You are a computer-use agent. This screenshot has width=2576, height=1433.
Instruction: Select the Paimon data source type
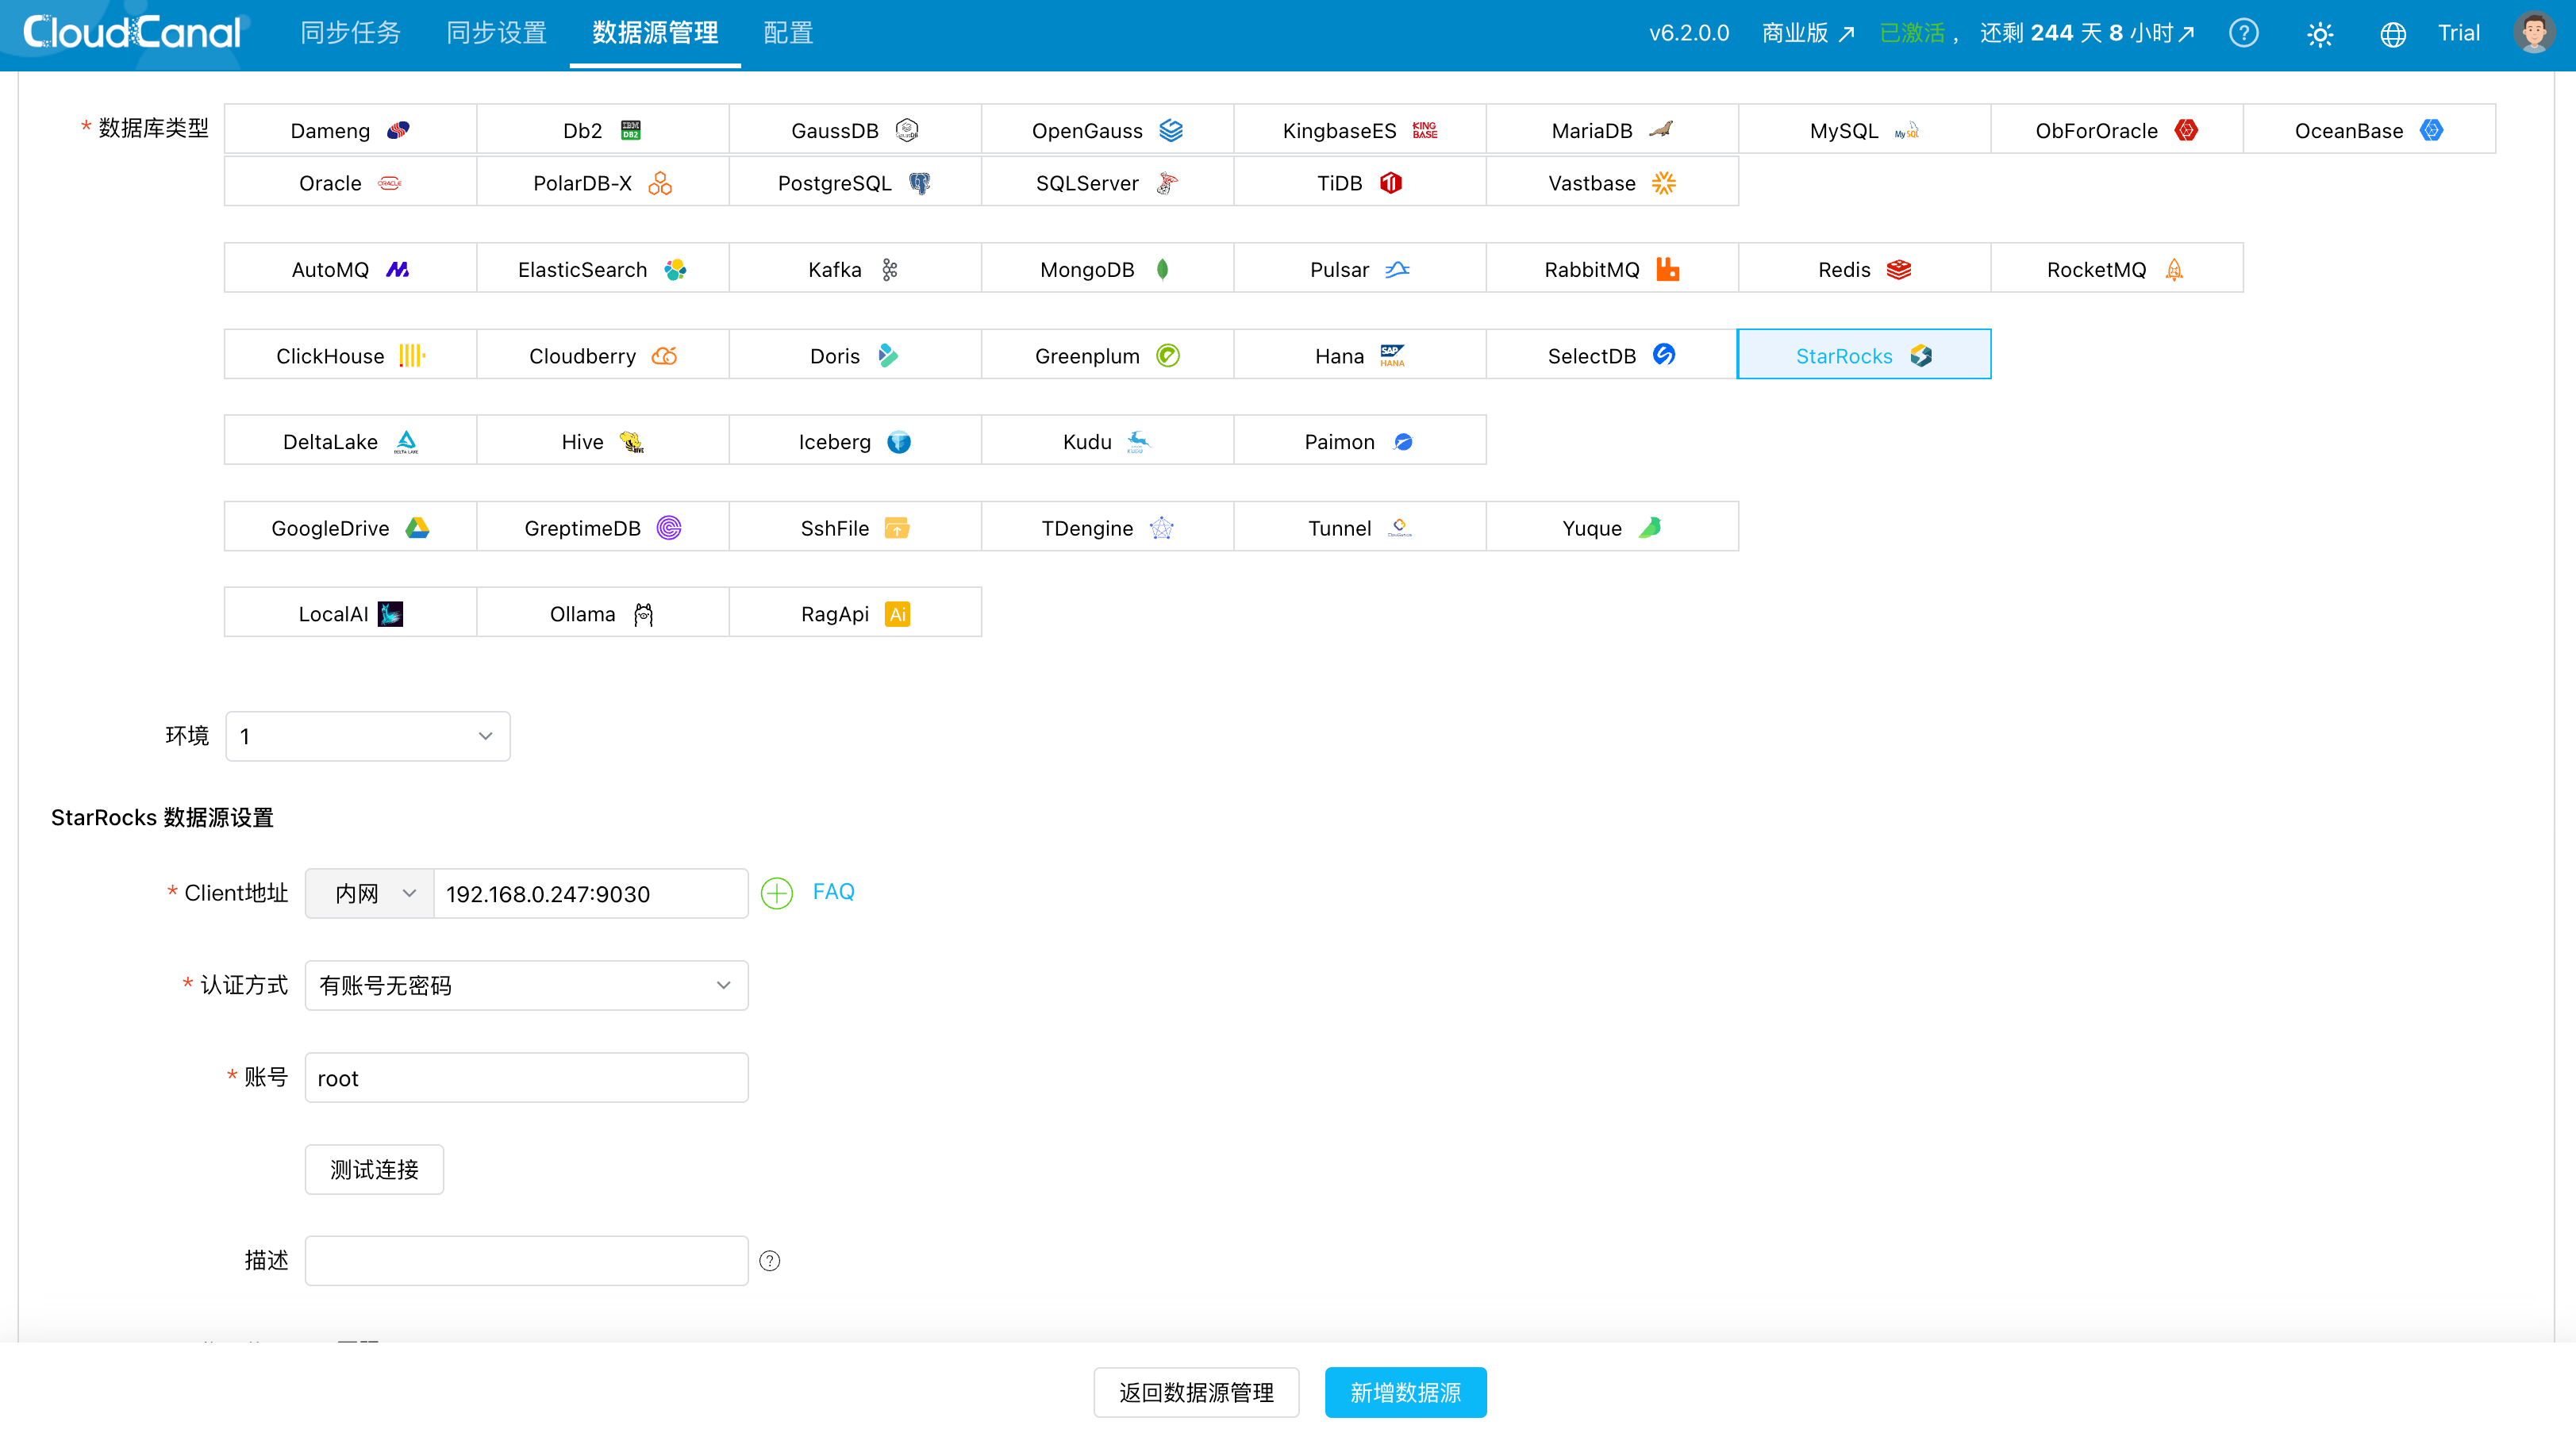click(1359, 441)
